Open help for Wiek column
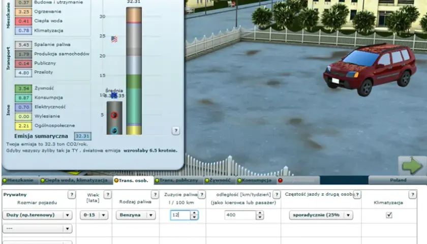 [x=108, y=195]
